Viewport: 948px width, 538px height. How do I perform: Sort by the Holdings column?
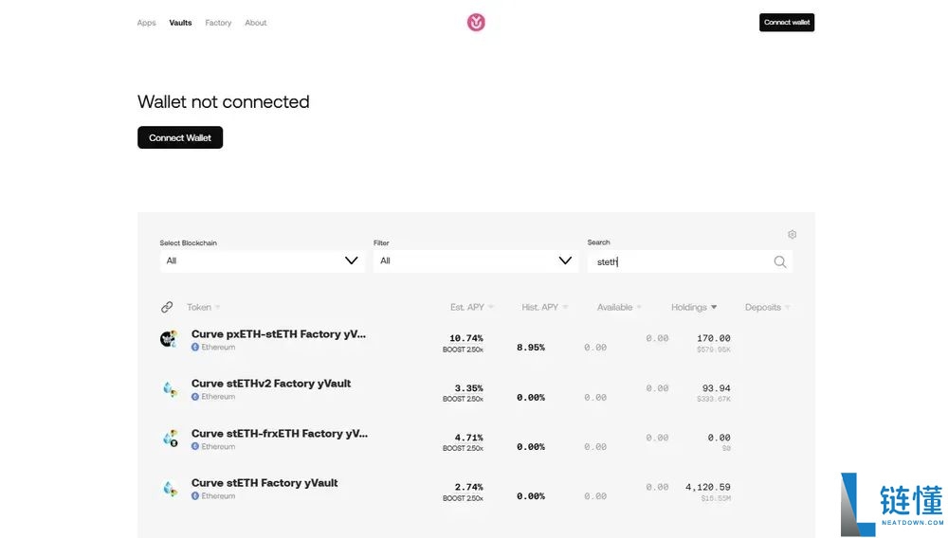tap(694, 307)
